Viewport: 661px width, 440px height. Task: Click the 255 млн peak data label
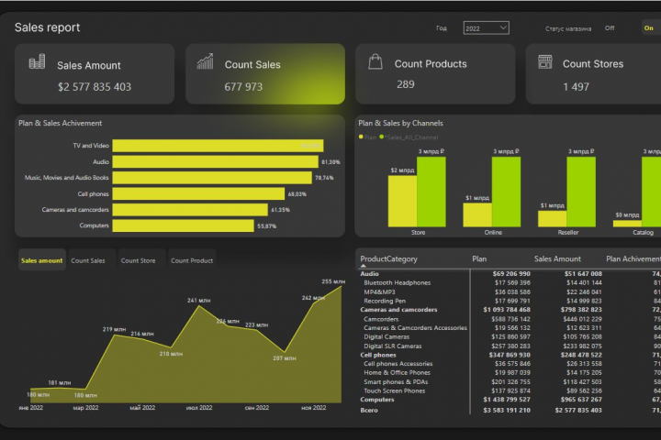pyautogui.click(x=333, y=281)
